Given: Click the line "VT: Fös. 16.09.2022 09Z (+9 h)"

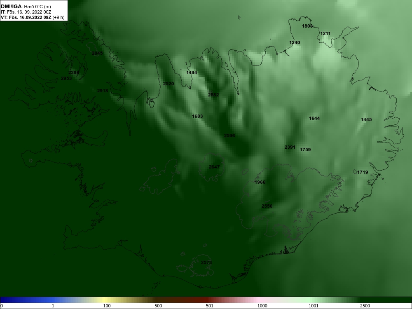Looking at the screenshot, I should (33, 17).
